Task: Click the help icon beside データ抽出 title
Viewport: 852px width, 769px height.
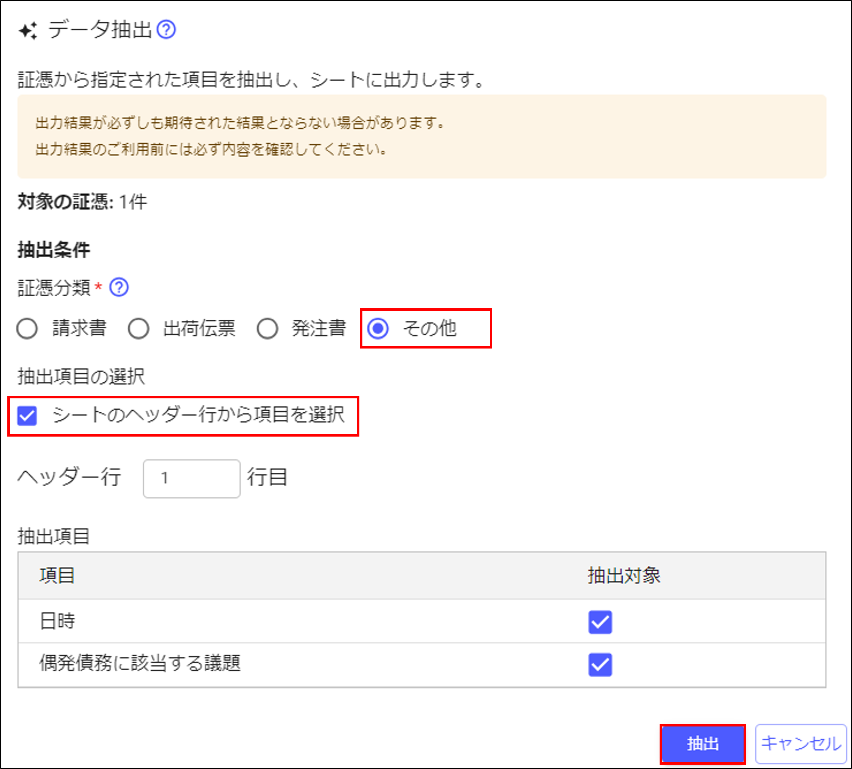Action: click(166, 30)
